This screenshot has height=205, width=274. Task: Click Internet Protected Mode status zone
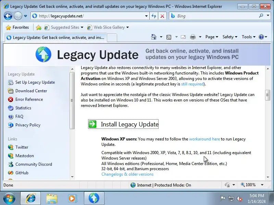(x=161, y=185)
